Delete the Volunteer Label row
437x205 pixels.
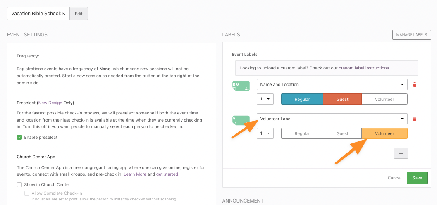(x=414, y=119)
